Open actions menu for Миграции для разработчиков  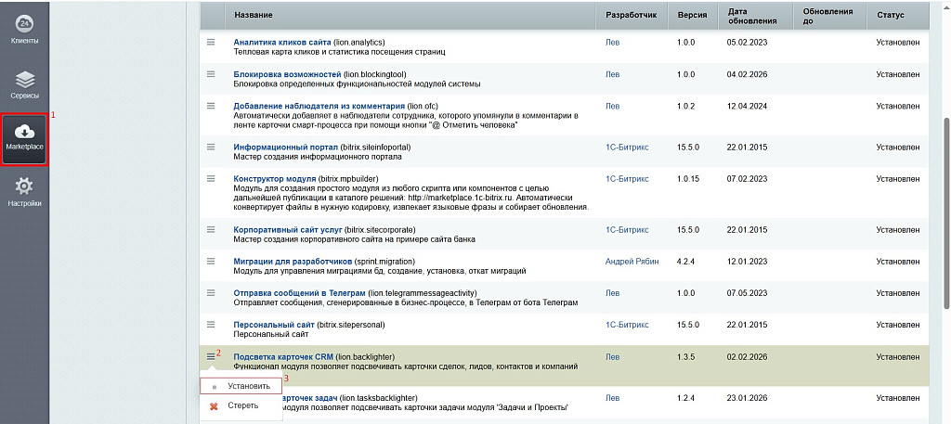coord(211,262)
